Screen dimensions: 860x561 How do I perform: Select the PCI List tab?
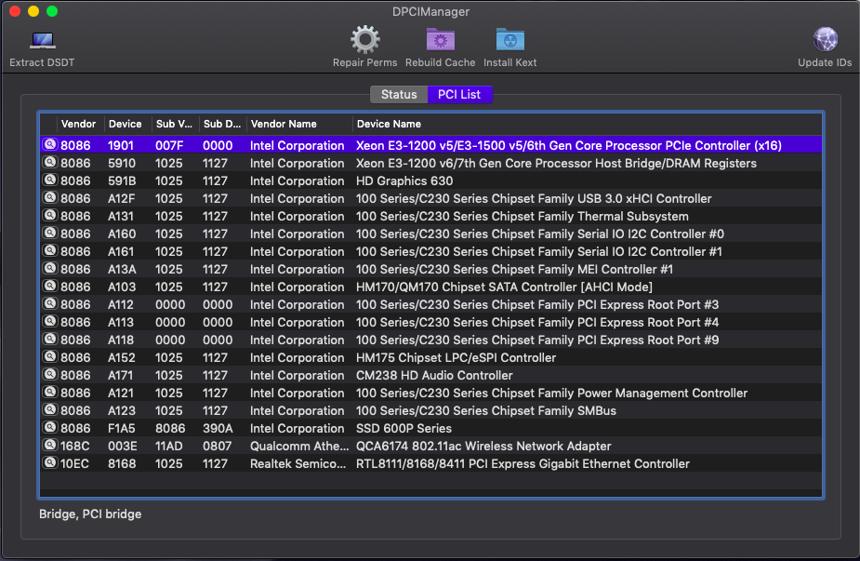point(459,94)
